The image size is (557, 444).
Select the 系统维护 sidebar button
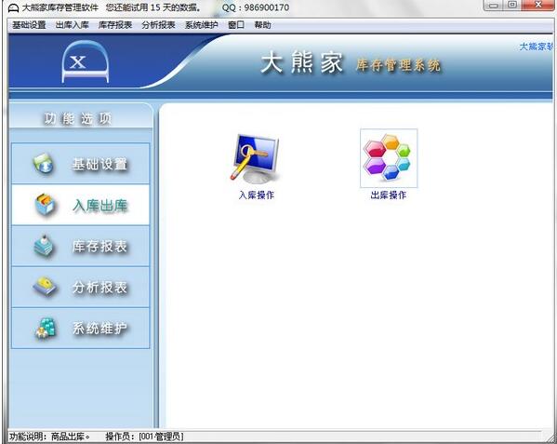point(81,328)
